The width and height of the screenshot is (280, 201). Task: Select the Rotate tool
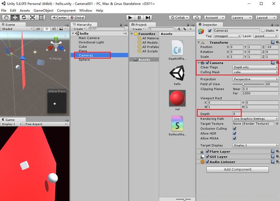pyautogui.click(x=24, y=18)
